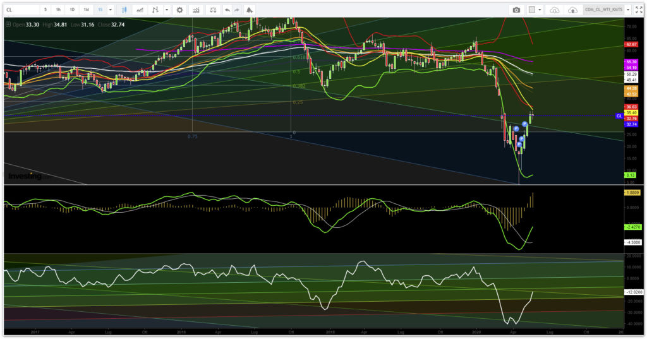Click the MACD -2.4270 value label
The width and height of the screenshot is (647, 339).
coord(632,227)
